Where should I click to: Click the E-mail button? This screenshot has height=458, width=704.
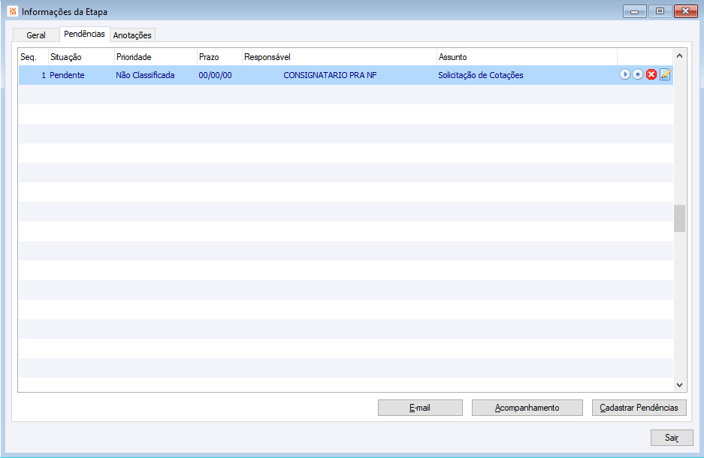(x=420, y=408)
